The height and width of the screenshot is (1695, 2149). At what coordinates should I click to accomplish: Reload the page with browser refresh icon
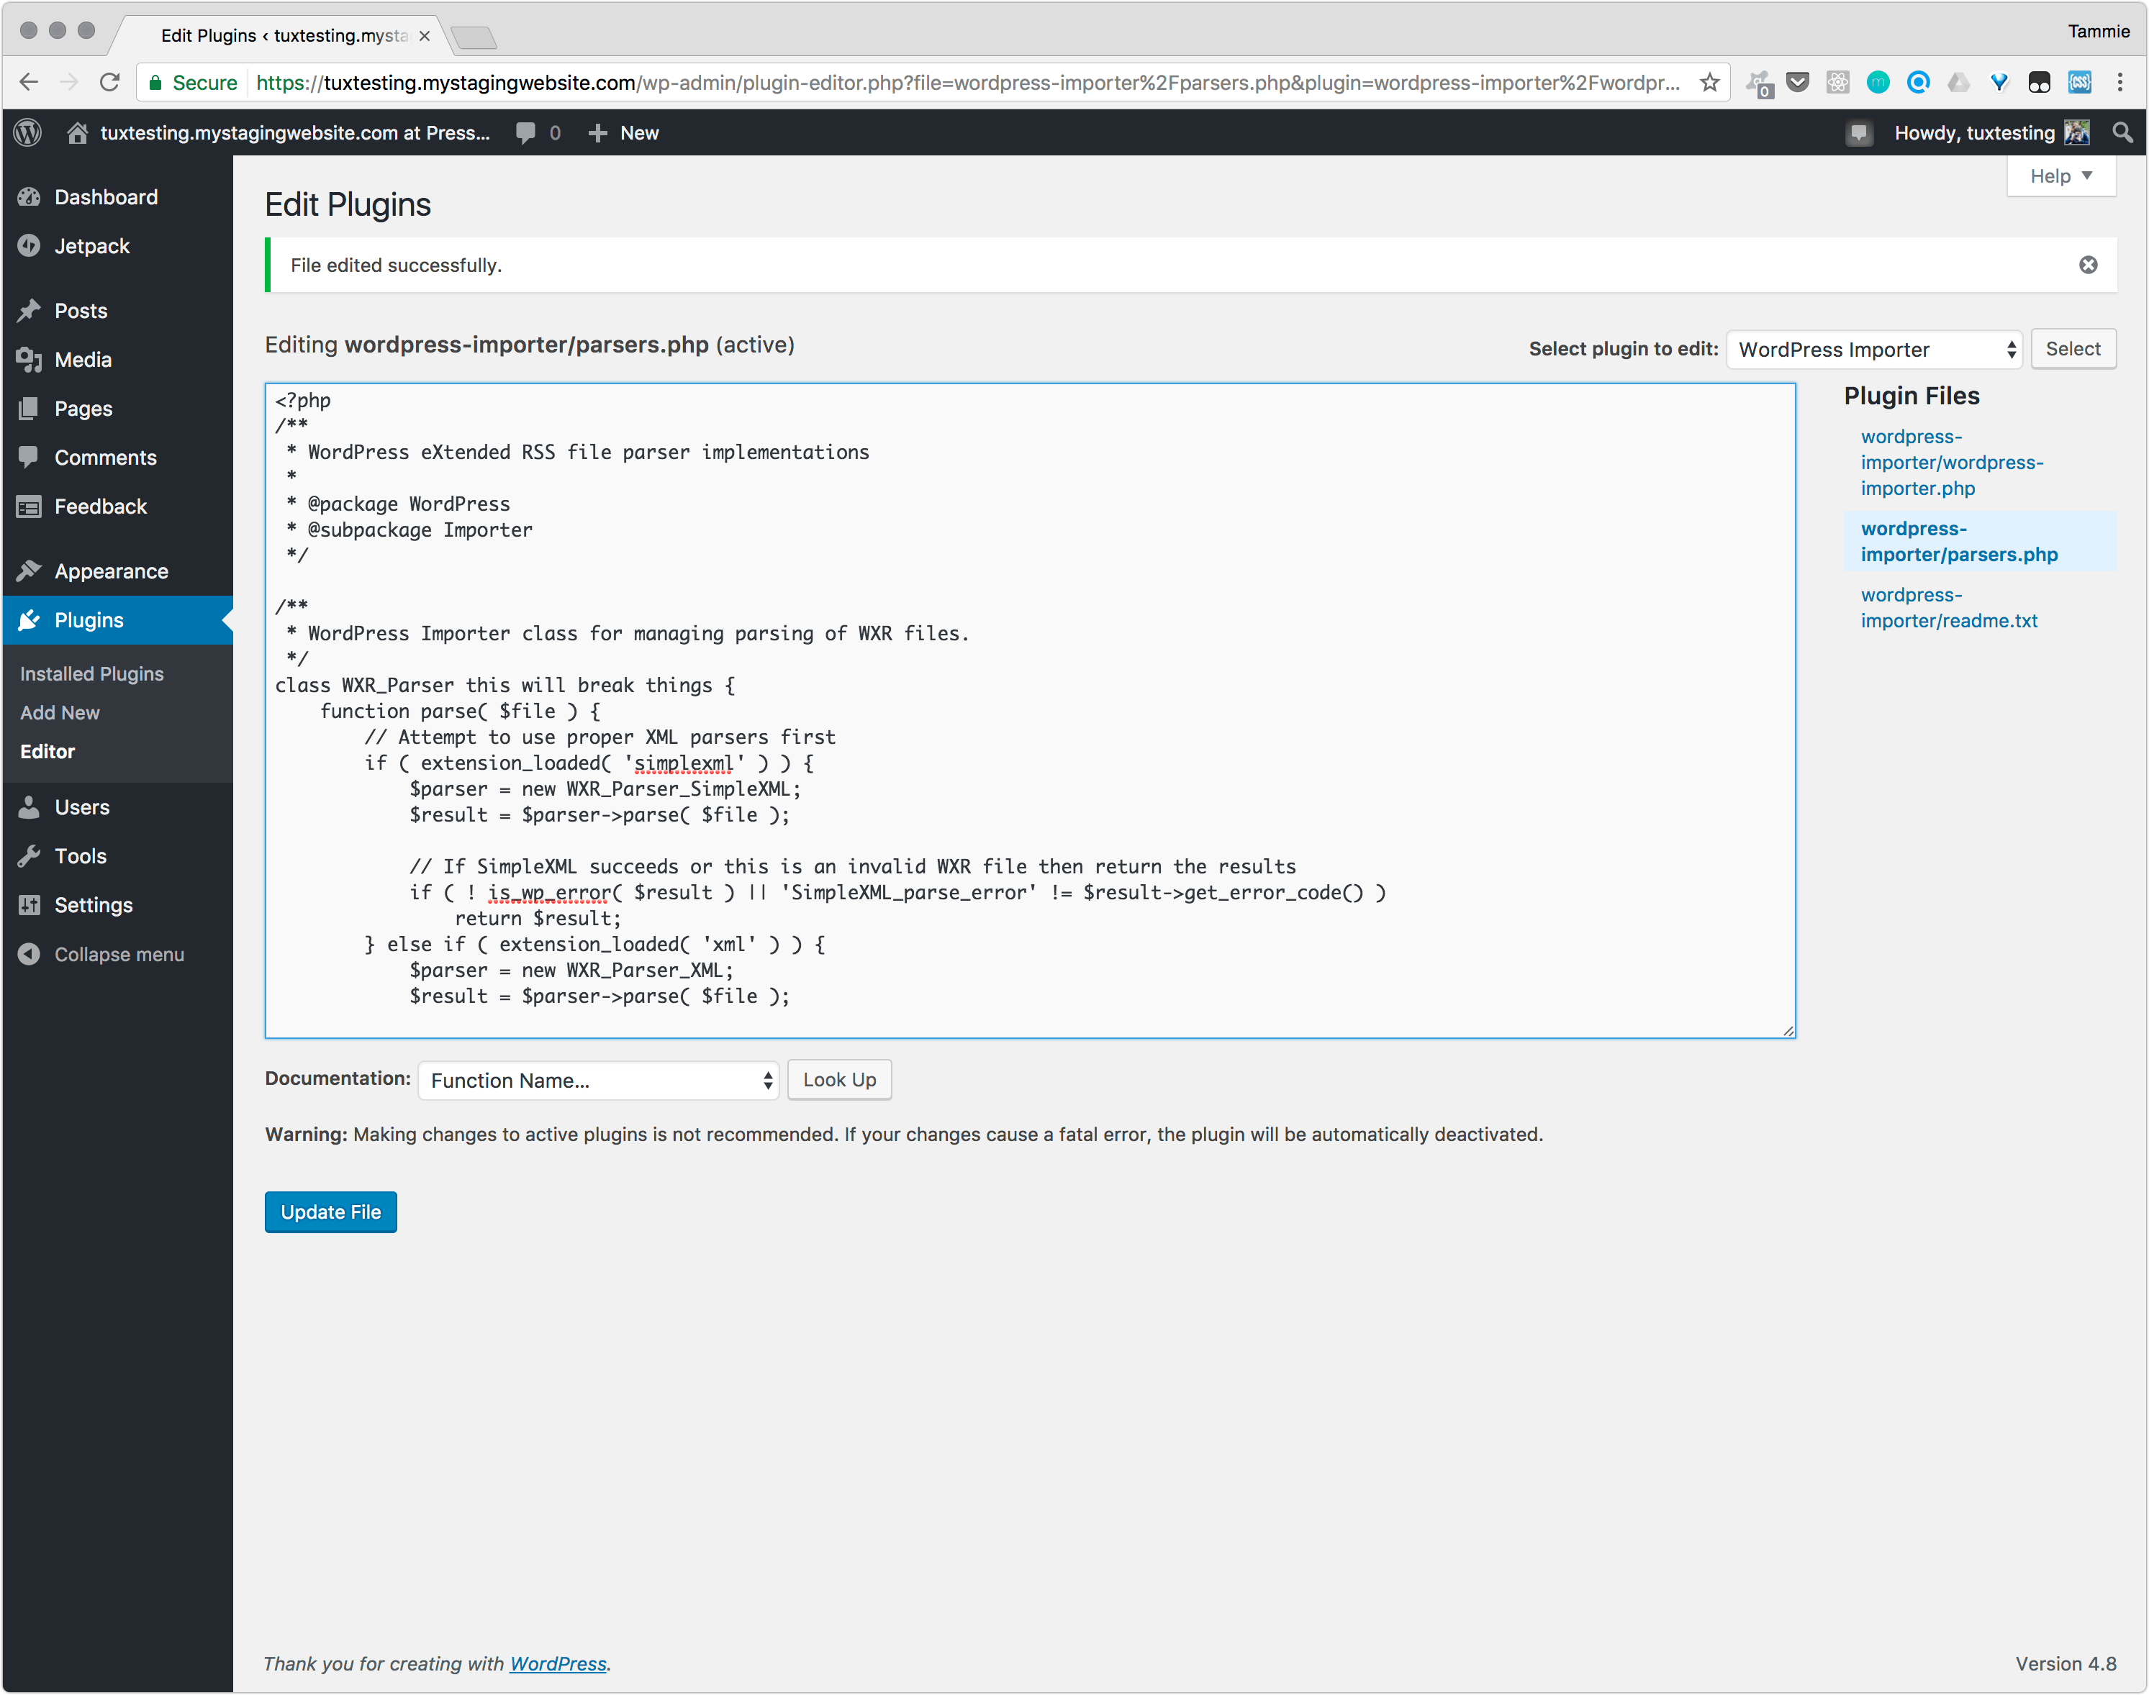click(110, 82)
